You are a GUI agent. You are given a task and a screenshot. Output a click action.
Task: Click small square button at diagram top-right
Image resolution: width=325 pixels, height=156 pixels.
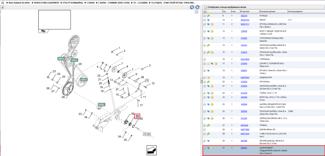[196, 12]
